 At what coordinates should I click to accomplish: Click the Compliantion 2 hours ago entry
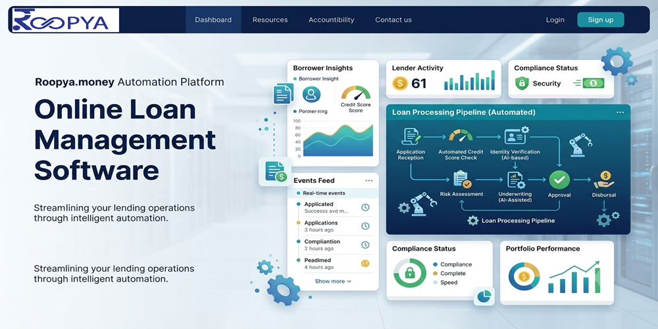[x=333, y=245]
